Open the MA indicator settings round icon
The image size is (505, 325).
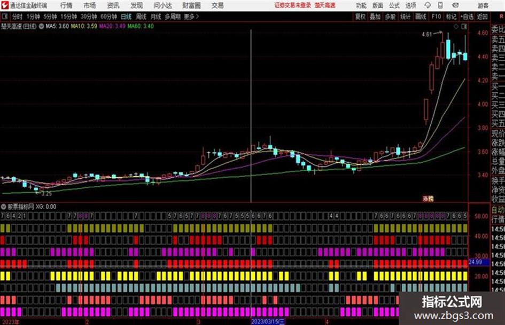41,26
